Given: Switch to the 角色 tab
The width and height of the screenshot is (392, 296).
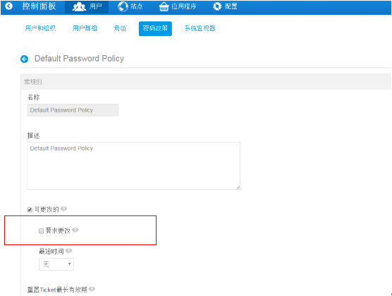Looking at the screenshot, I should [x=120, y=28].
